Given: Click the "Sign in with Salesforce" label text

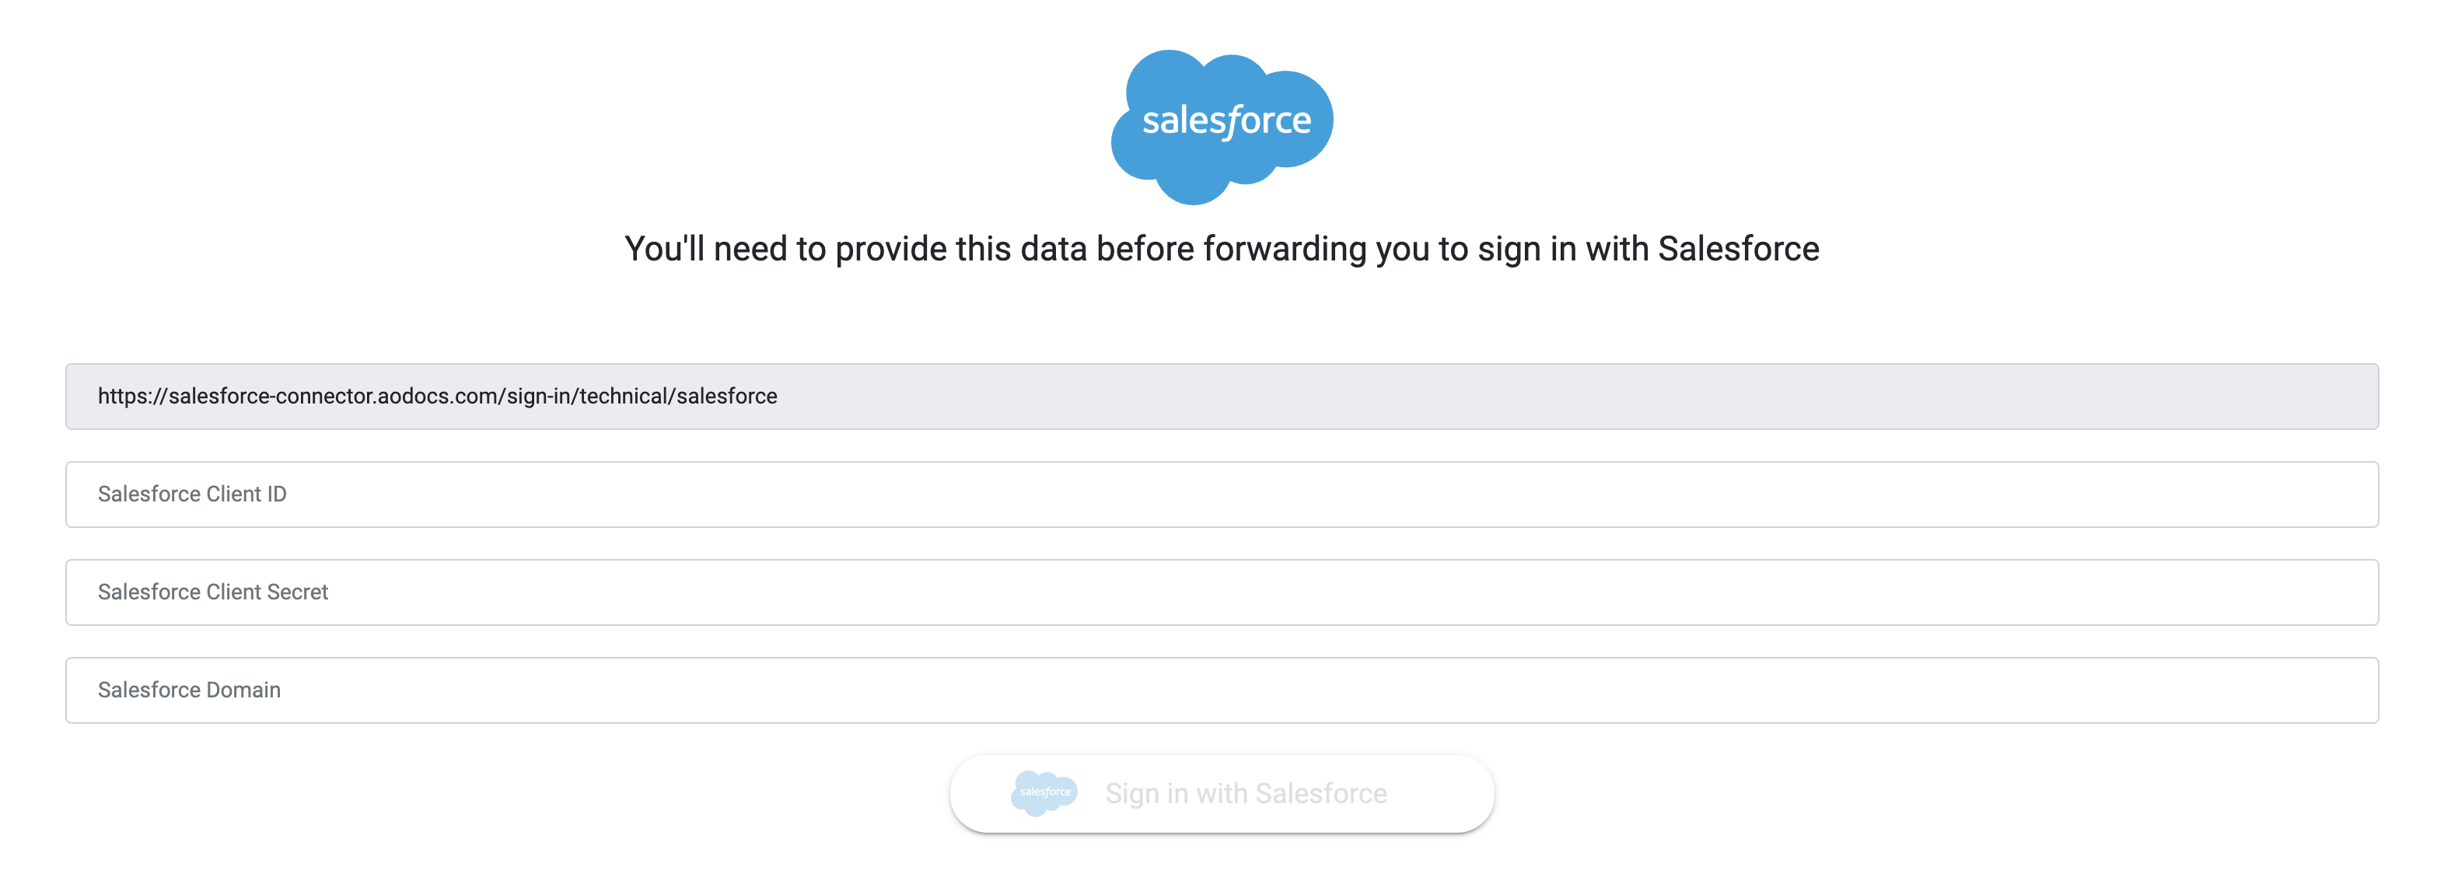Looking at the screenshot, I should tap(1245, 794).
